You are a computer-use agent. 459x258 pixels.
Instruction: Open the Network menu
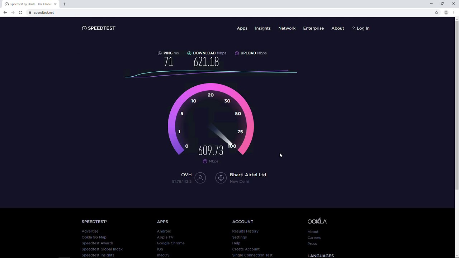287,28
